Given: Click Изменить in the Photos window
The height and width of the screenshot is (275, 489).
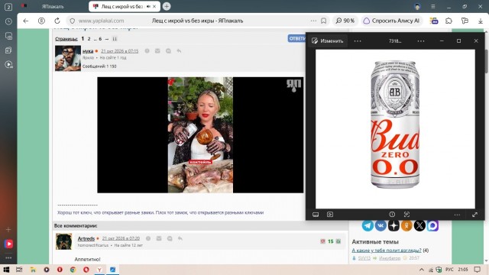Looking at the screenshot, I should pyautogui.click(x=328, y=40).
